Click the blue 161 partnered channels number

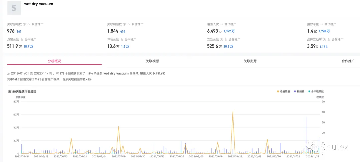pyautogui.click(x=19, y=31)
